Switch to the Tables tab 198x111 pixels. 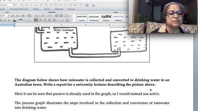click(x=36, y=9)
